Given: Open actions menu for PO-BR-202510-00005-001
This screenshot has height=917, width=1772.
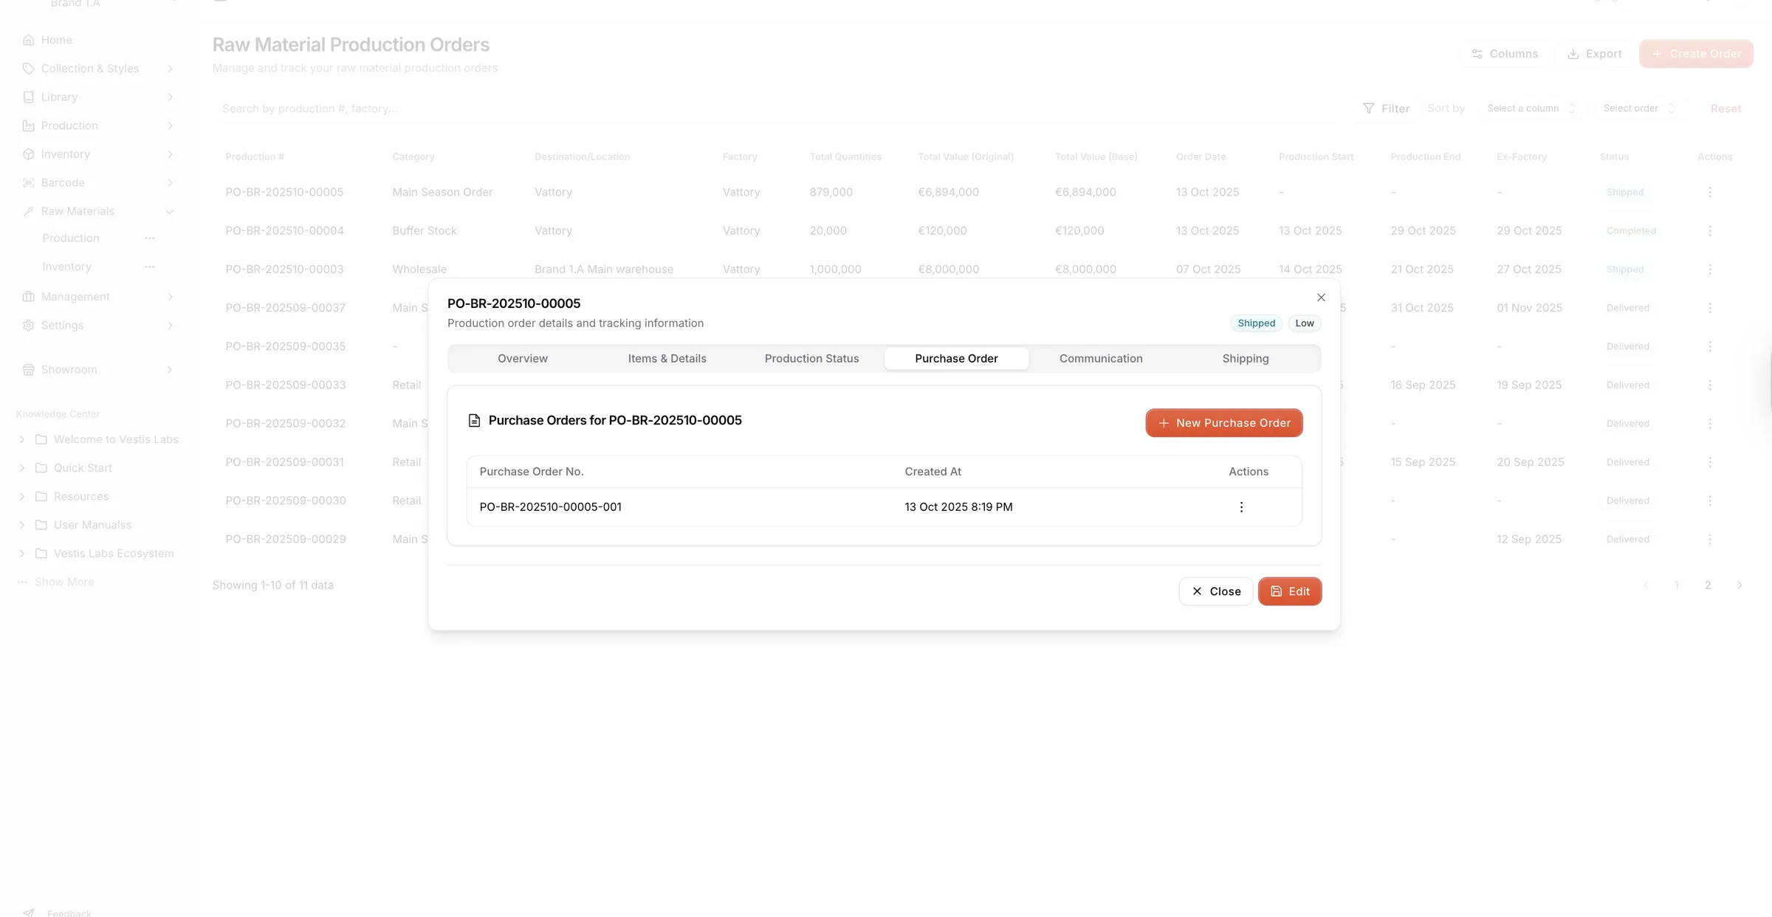Looking at the screenshot, I should coord(1241,507).
